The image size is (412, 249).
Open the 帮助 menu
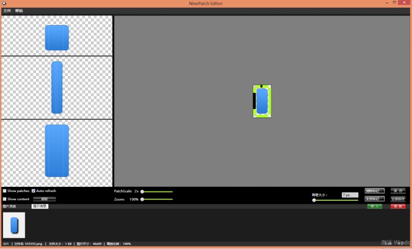pos(19,11)
